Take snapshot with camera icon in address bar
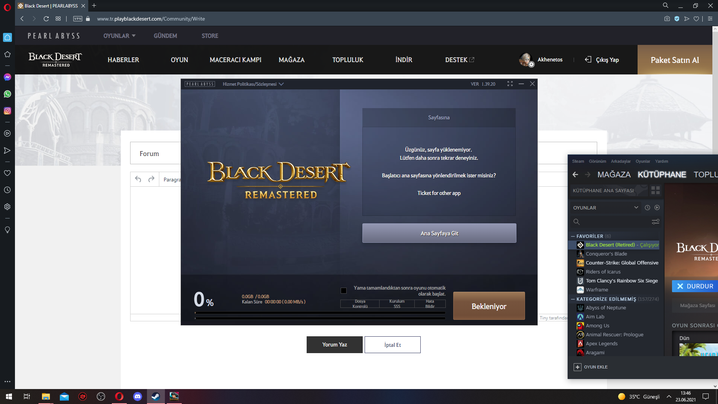 [x=667, y=19]
